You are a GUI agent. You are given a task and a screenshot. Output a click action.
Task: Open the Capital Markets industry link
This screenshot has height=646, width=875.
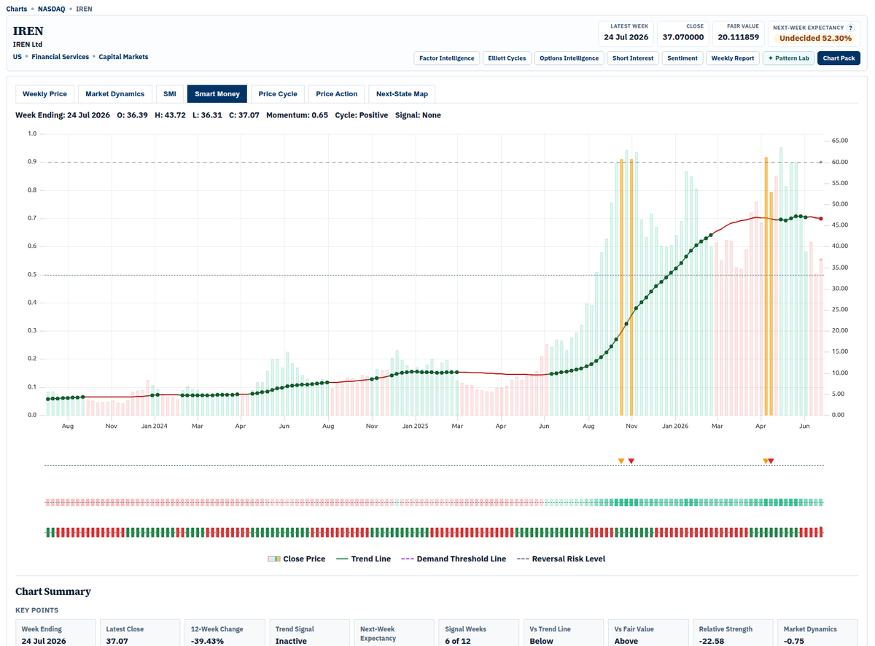pos(123,57)
